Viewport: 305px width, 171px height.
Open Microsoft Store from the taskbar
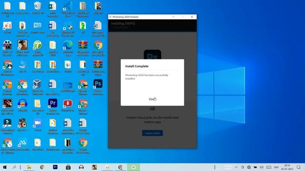point(68,167)
